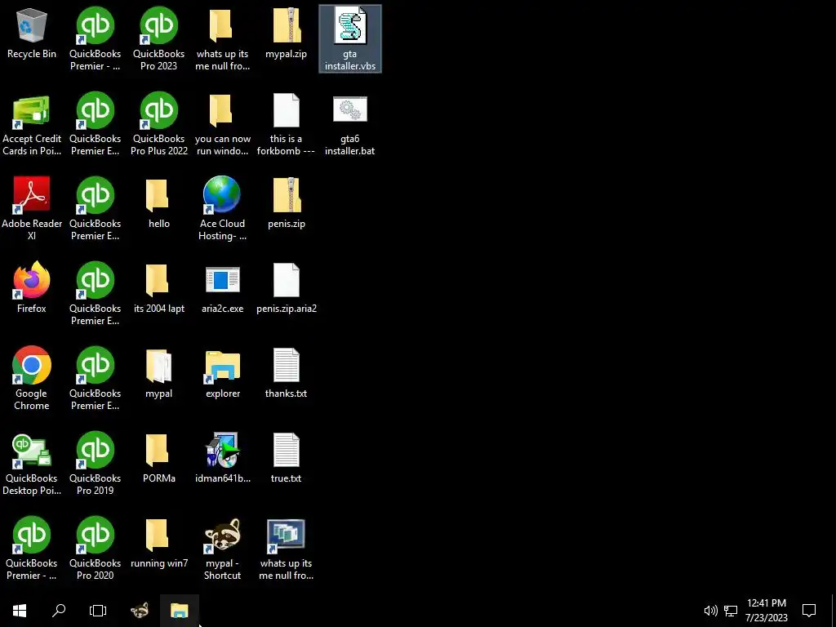Select the gta installer.vbs script file

(349, 39)
